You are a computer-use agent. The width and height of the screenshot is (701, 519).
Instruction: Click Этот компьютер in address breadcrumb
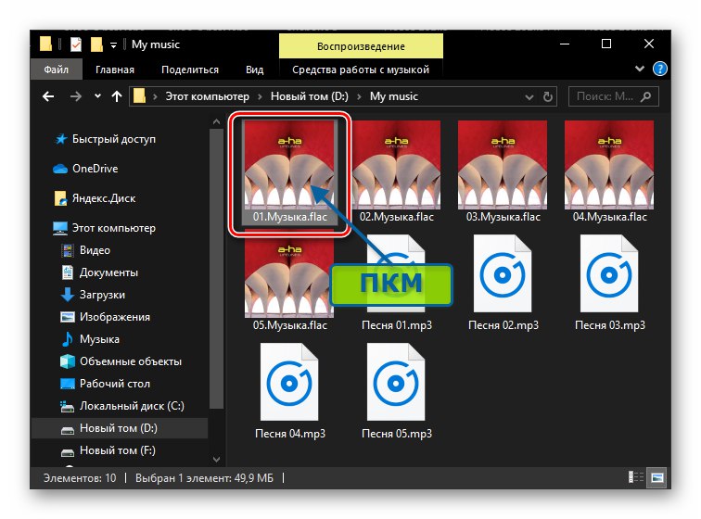tap(208, 96)
